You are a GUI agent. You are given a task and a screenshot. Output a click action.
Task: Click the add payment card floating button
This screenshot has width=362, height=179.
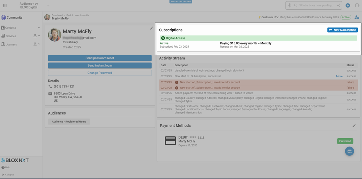349,151
